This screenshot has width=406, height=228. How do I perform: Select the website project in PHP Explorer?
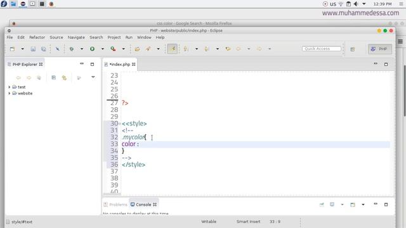click(x=25, y=93)
